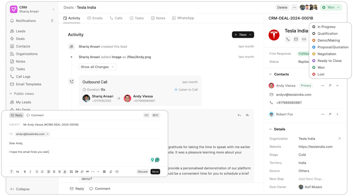Screen dimensions: 353x196
Task: Set deal status to Lost
Action: point(321,74)
